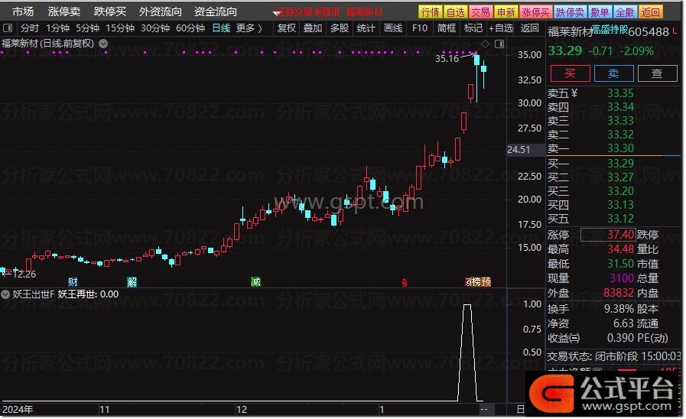This screenshot has width=686, height=419.
Task: Open F10 company information
Action: pos(420,28)
